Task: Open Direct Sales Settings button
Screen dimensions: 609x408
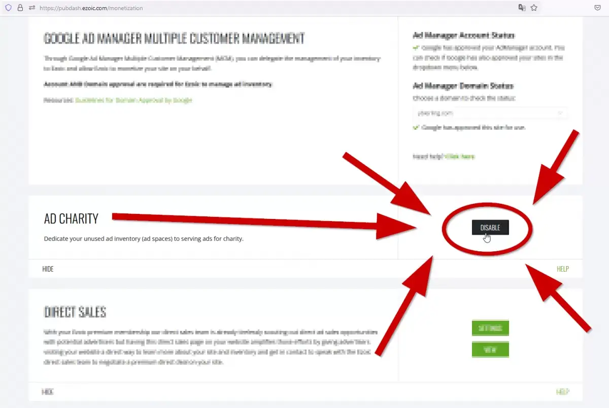Action: (x=490, y=328)
